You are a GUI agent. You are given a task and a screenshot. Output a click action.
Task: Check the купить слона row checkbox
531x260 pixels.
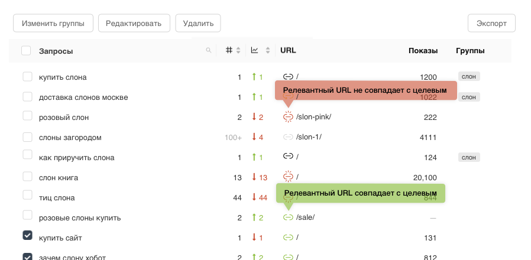coord(27,76)
